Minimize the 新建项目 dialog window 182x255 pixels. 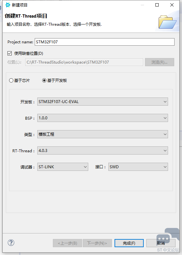click(142, 5)
